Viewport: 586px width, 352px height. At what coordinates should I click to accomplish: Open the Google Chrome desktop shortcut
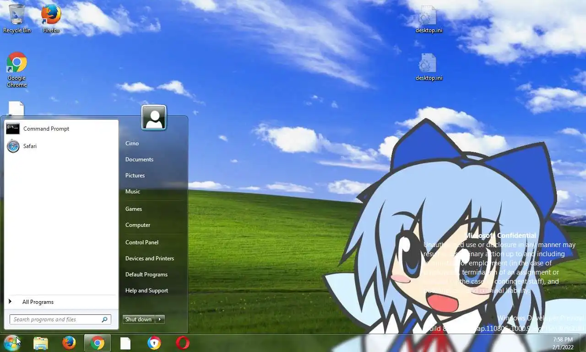[17, 70]
